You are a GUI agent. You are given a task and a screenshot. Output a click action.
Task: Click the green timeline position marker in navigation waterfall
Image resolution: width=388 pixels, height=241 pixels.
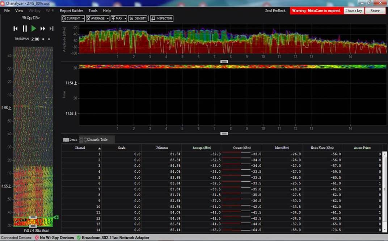(56, 217)
